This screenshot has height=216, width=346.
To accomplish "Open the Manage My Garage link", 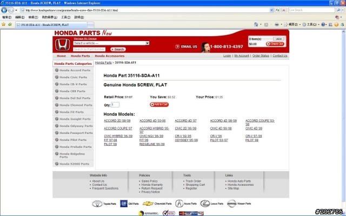I will (x=85, y=39).
